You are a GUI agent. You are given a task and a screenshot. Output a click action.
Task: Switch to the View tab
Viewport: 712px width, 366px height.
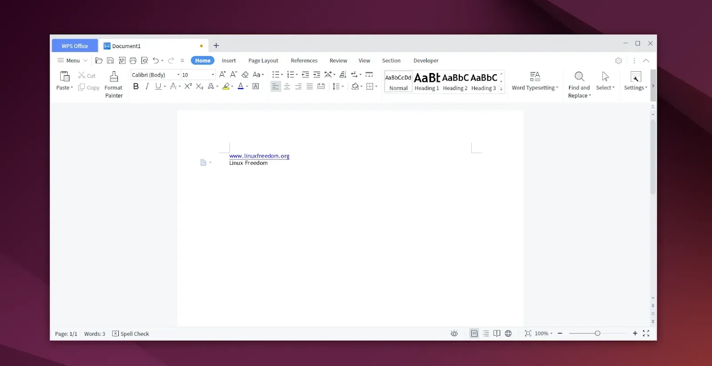coord(364,61)
